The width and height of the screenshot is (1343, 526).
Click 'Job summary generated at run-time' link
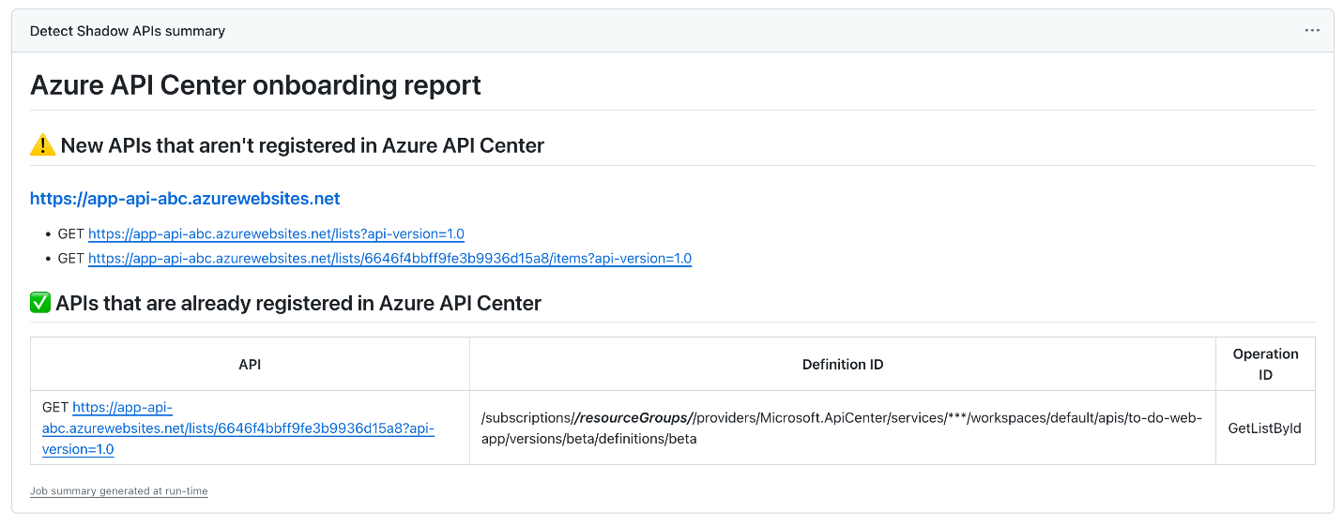(119, 491)
